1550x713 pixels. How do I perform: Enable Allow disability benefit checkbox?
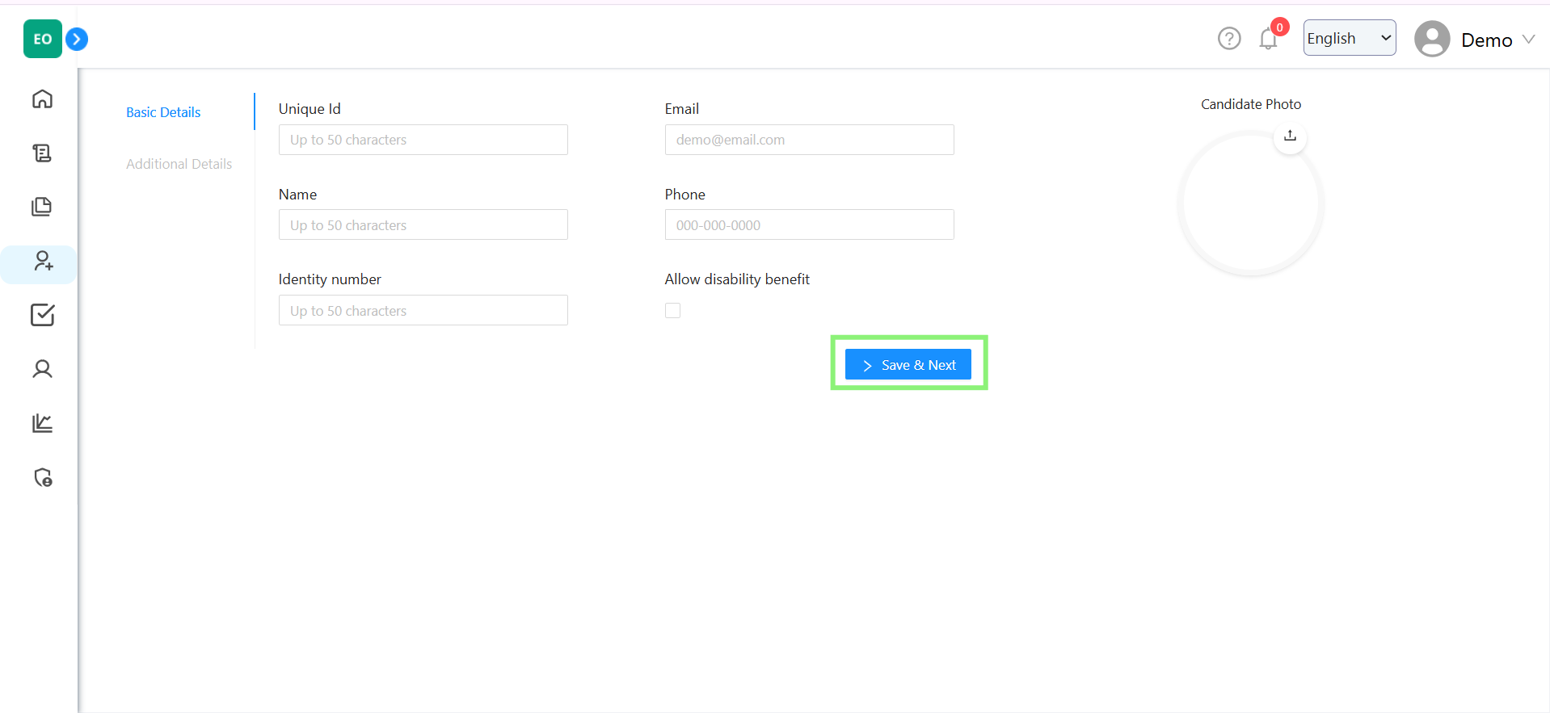[x=672, y=311]
